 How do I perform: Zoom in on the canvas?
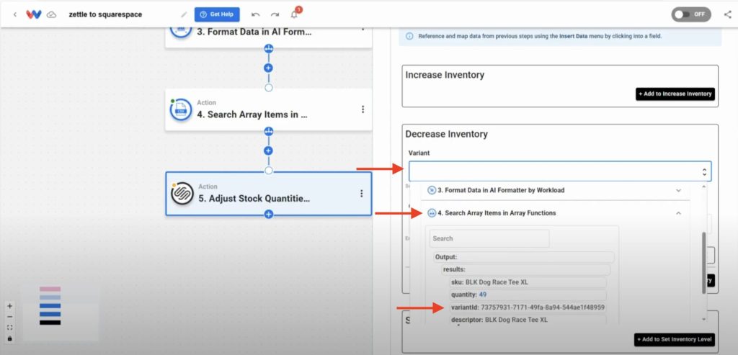click(x=10, y=306)
